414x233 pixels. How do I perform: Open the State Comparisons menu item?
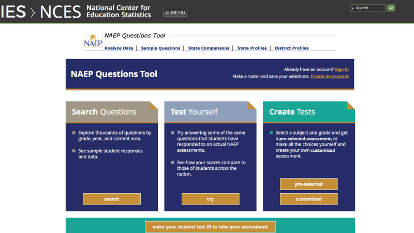209,48
